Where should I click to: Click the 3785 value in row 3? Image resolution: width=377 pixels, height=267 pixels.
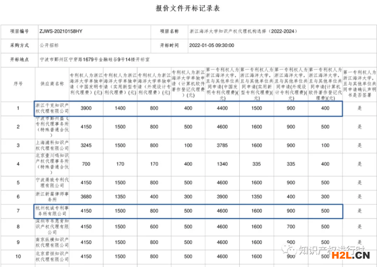click(x=222, y=146)
